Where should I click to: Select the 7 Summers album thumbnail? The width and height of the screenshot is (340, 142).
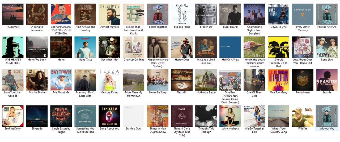point(13,14)
